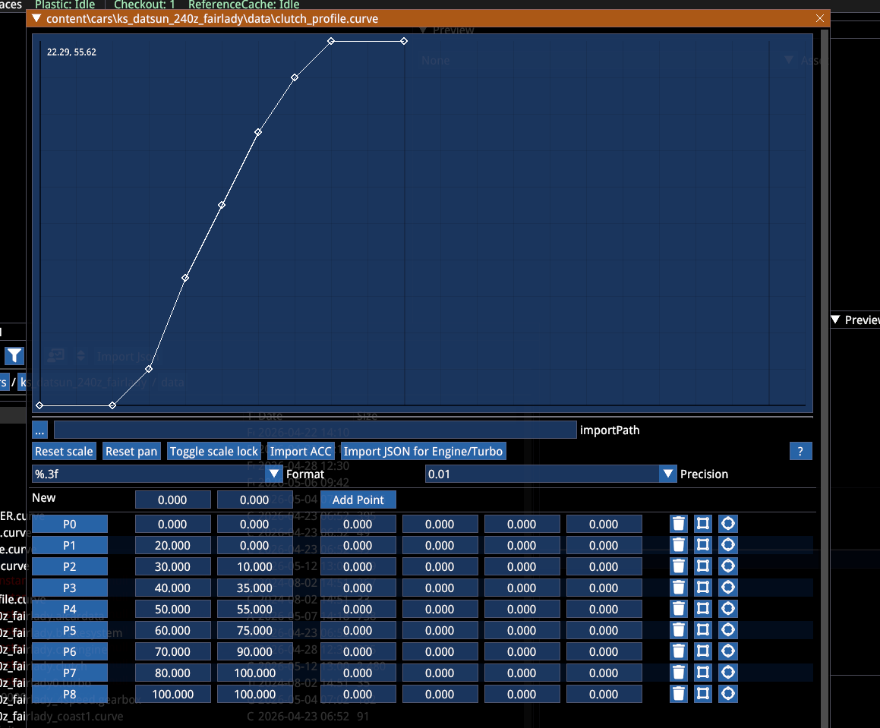Click Reset pan button
This screenshot has height=728, width=880.
[x=131, y=451]
